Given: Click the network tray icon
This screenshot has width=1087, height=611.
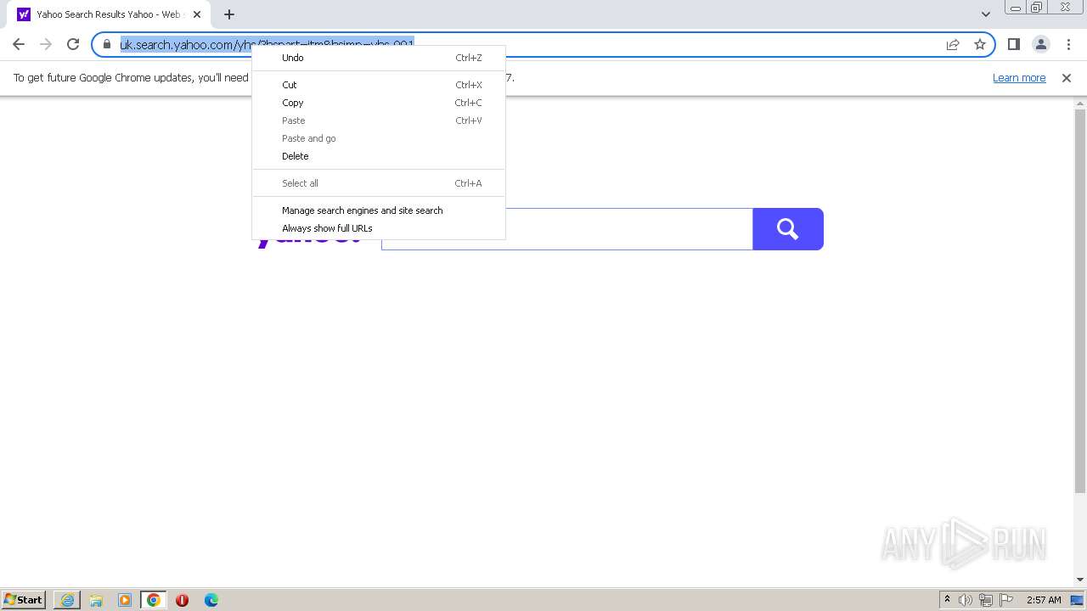Looking at the screenshot, I should [986, 600].
